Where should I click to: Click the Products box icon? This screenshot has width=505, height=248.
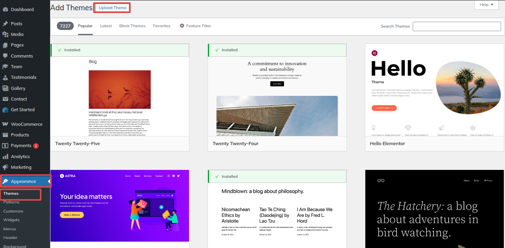(x=5, y=135)
